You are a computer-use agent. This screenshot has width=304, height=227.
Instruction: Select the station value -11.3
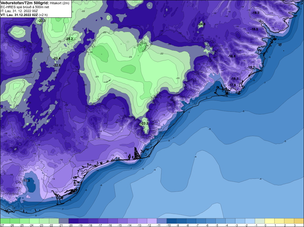click(26, 181)
